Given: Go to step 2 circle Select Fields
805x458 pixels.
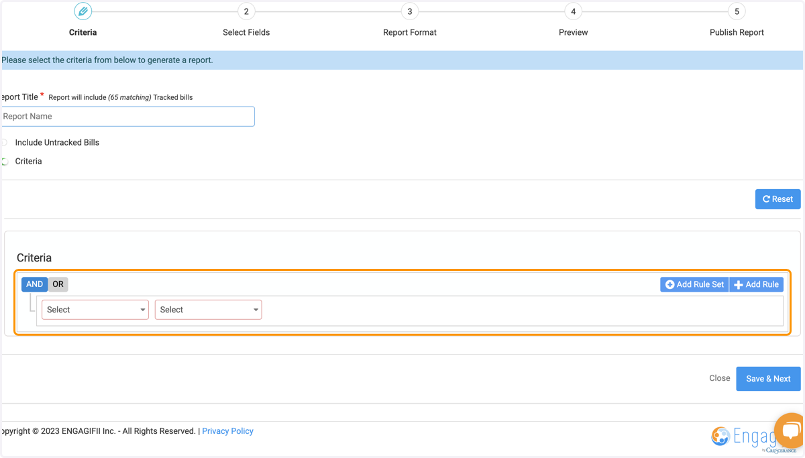Looking at the screenshot, I should [x=246, y=11].
